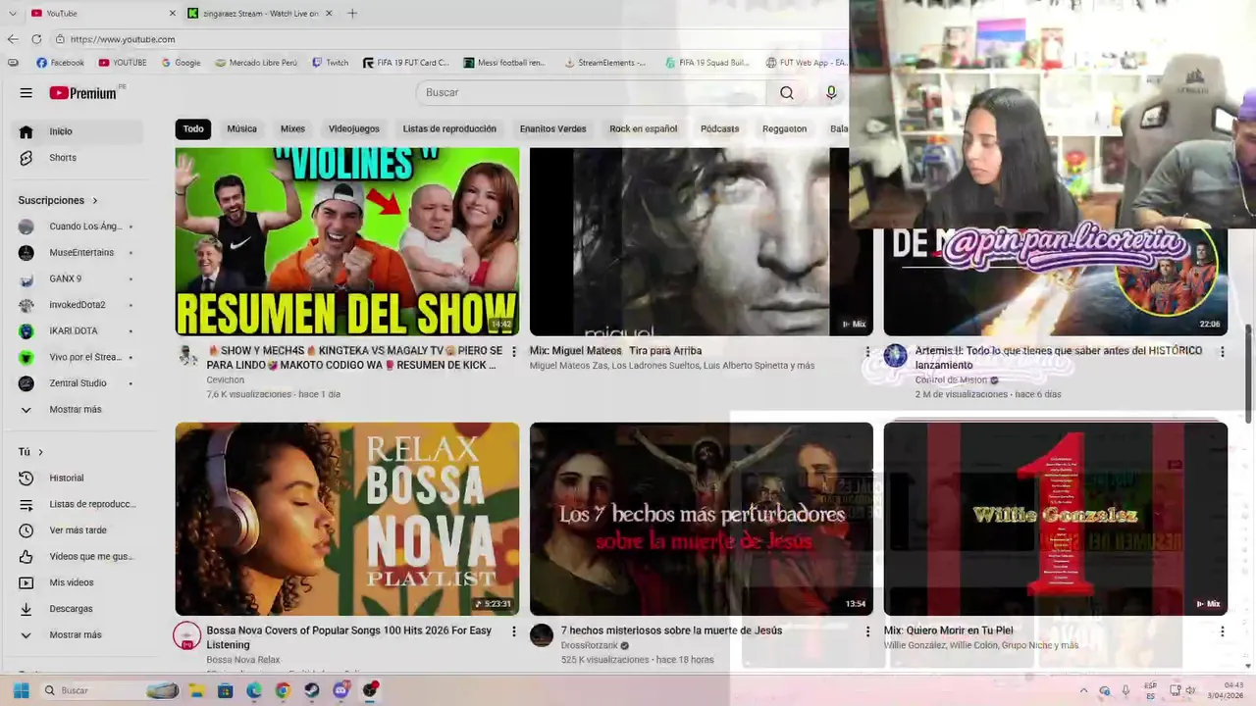Open Listas de reproducción sidebar entry
This screenshot has height=706, width=1256.
pyautogui.click(x=78, y=504)
